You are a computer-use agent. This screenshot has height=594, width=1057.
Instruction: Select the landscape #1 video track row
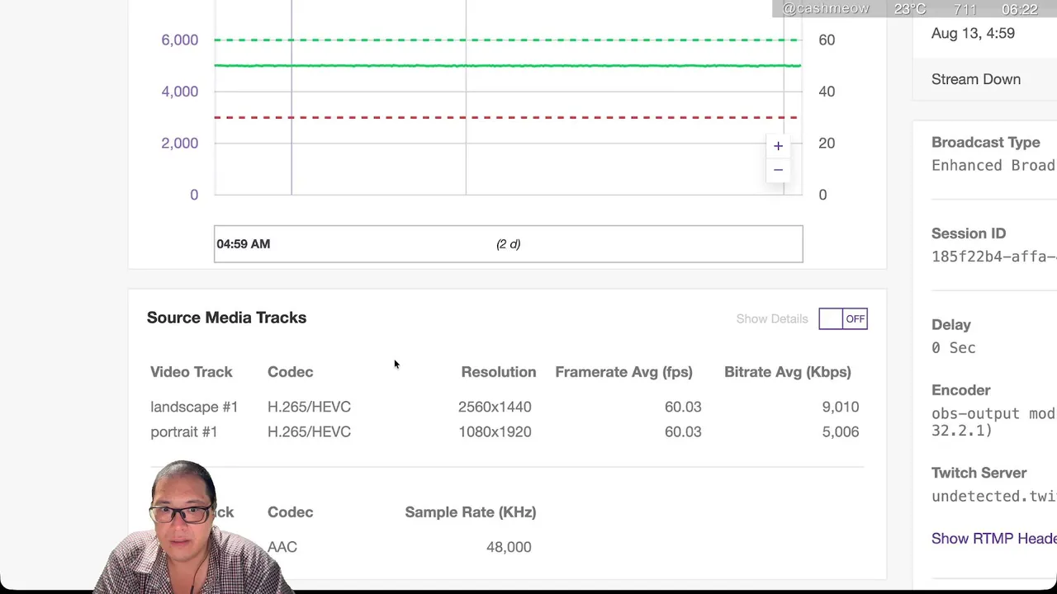pyautogui.click(x=505, y=407)
